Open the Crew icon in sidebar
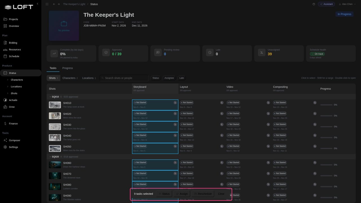Screen dimensions: 361x203 pyautogui.click(x=5, y=107)
